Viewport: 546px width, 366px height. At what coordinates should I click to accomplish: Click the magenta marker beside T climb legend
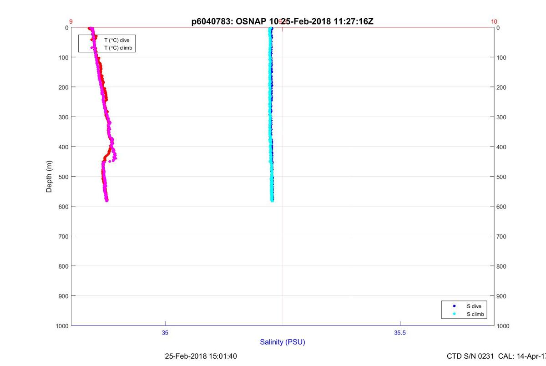tap(91, 48)
